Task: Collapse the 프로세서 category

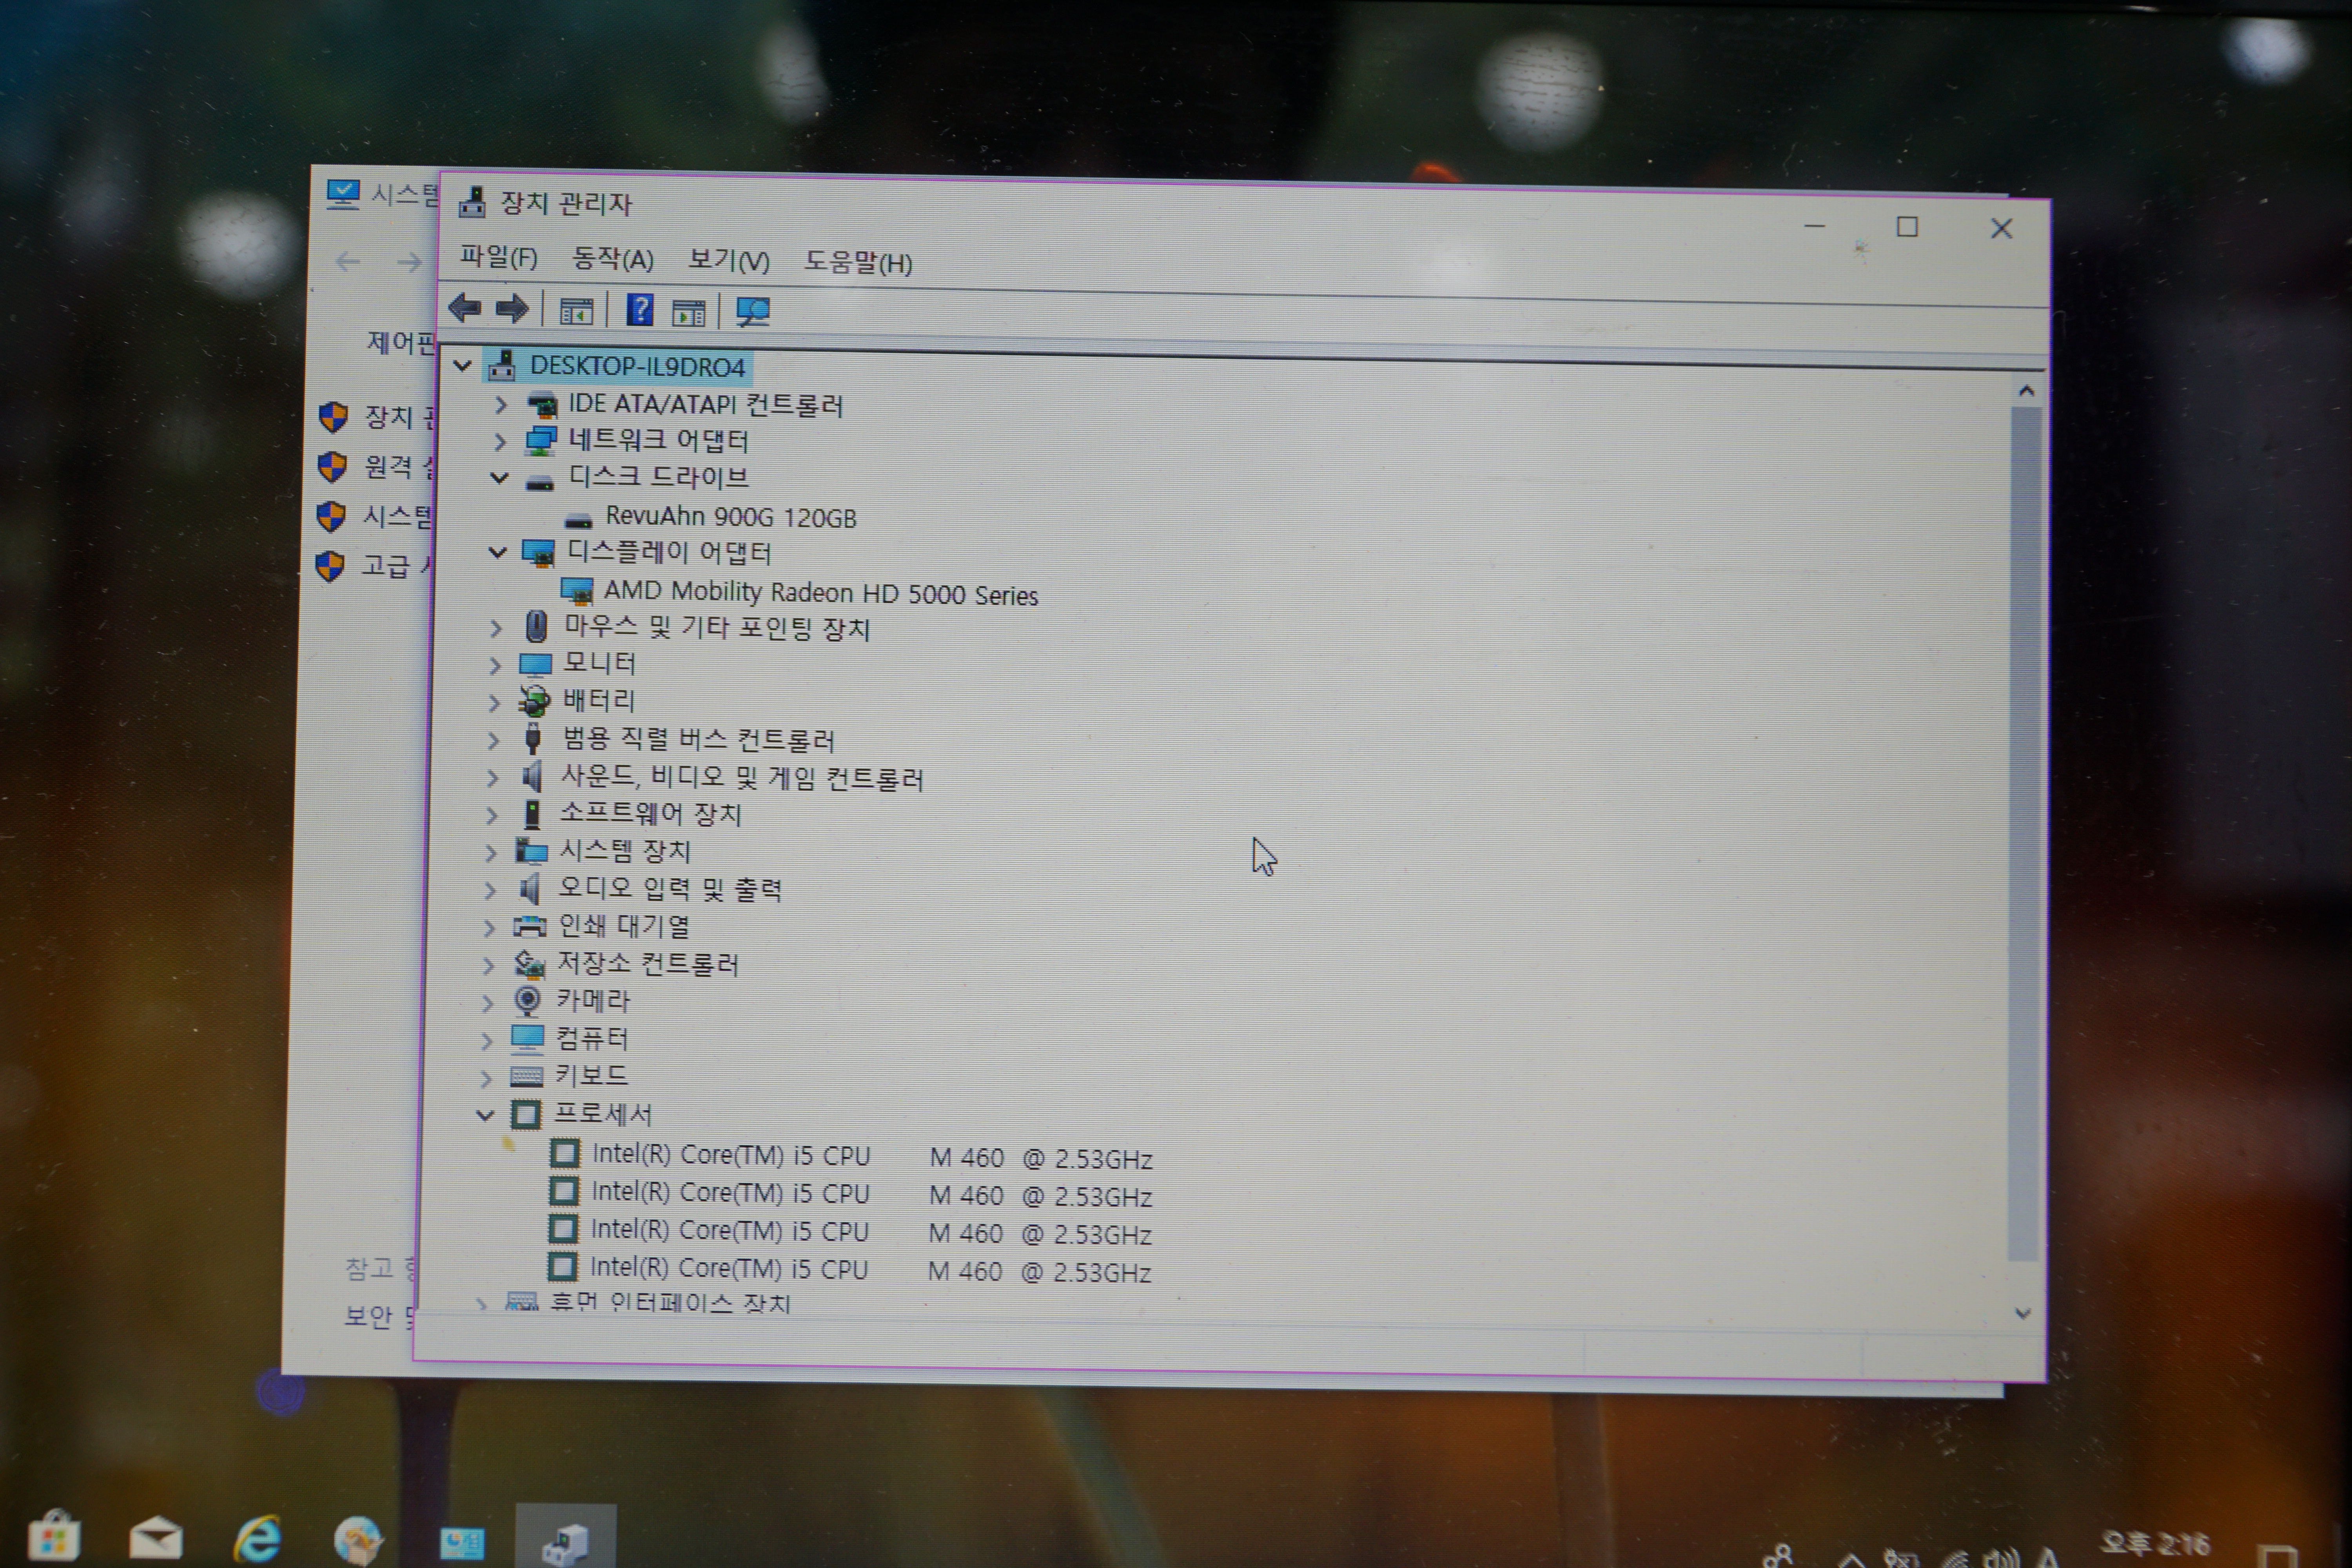Action: coord(485,1114)
